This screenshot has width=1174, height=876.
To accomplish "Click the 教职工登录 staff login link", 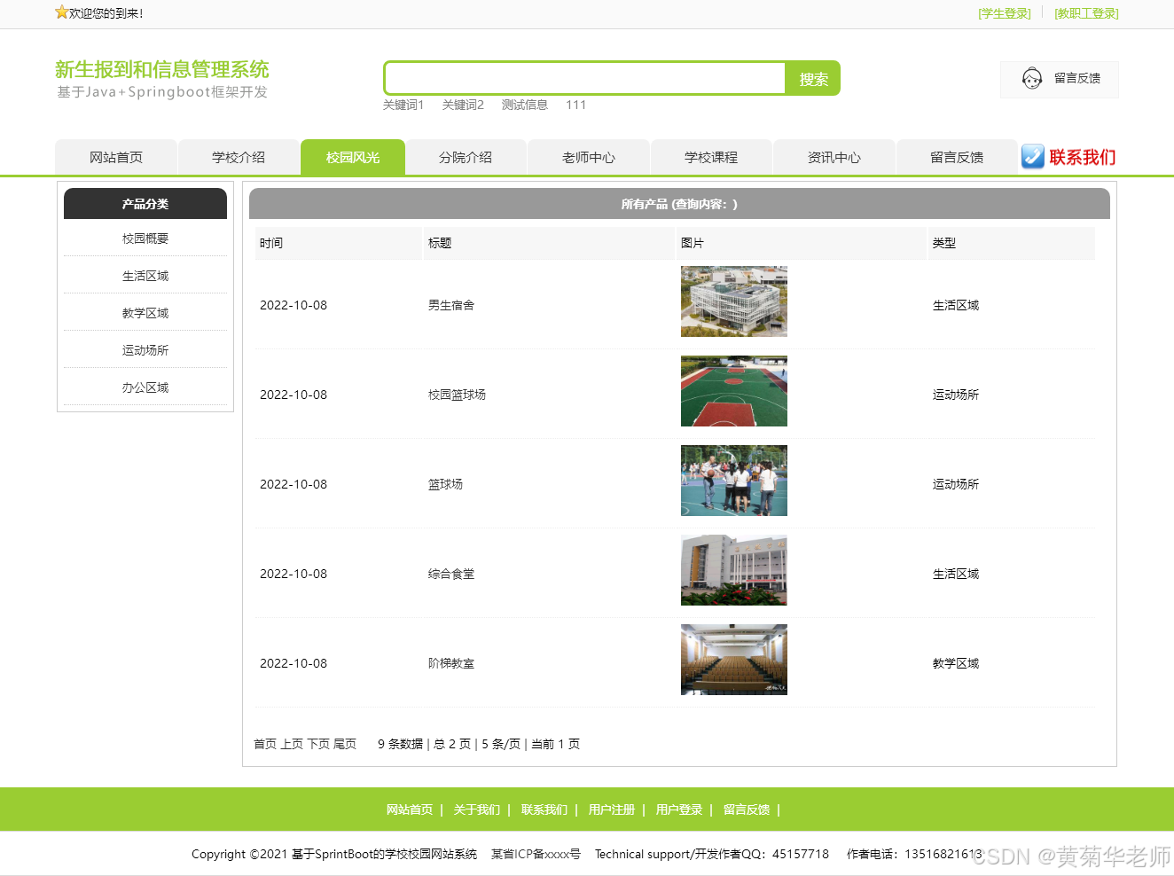I will (x=1085, y=13).
